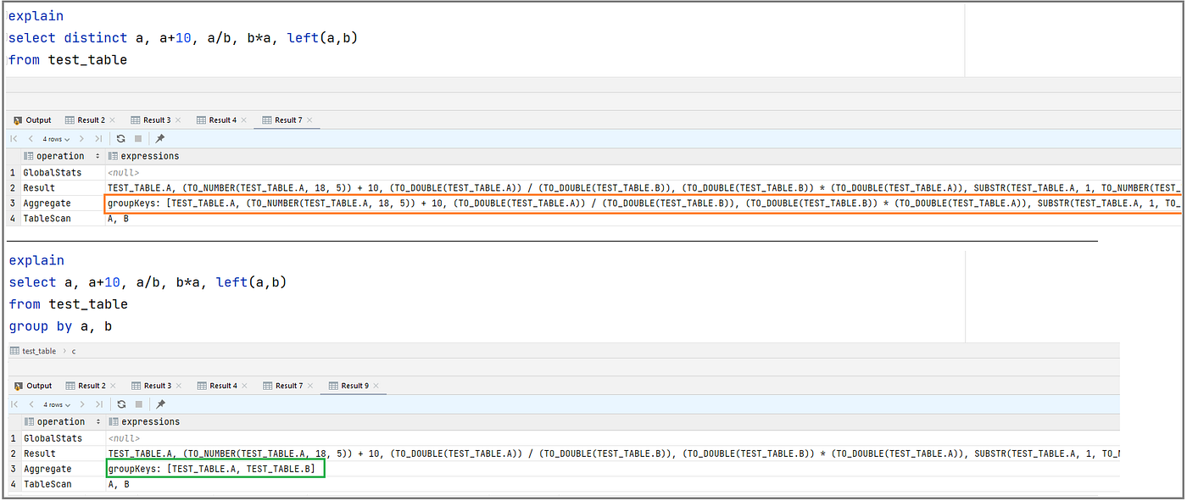Switch to Result 7 tab in group-by query's panel

click(283, 386)
